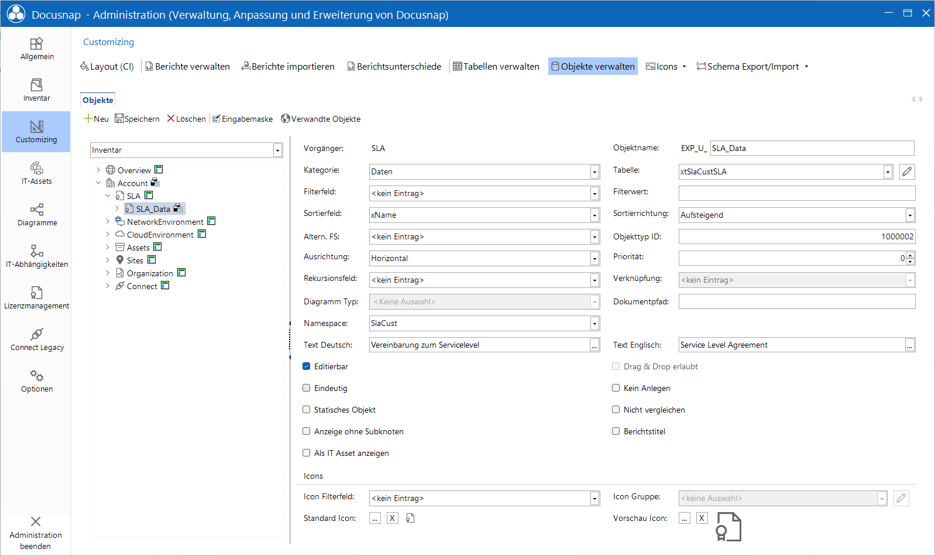Image resolution: width=935 pixels, height=556 pixels.
Task: Open the Inventar sidebar section
Action: 36,90
